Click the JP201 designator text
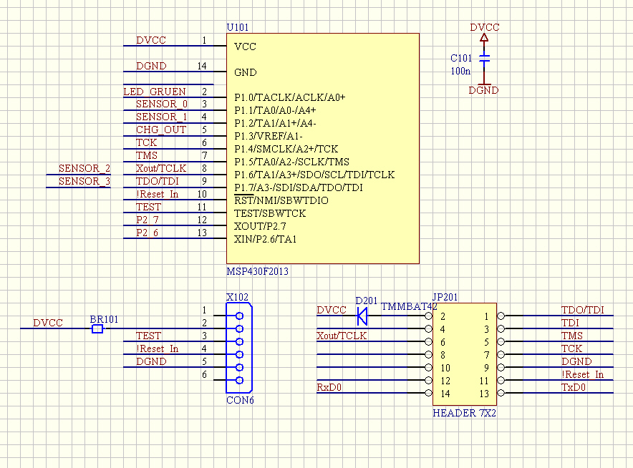The width and height of the screenshot is (633, 468). 445,297
